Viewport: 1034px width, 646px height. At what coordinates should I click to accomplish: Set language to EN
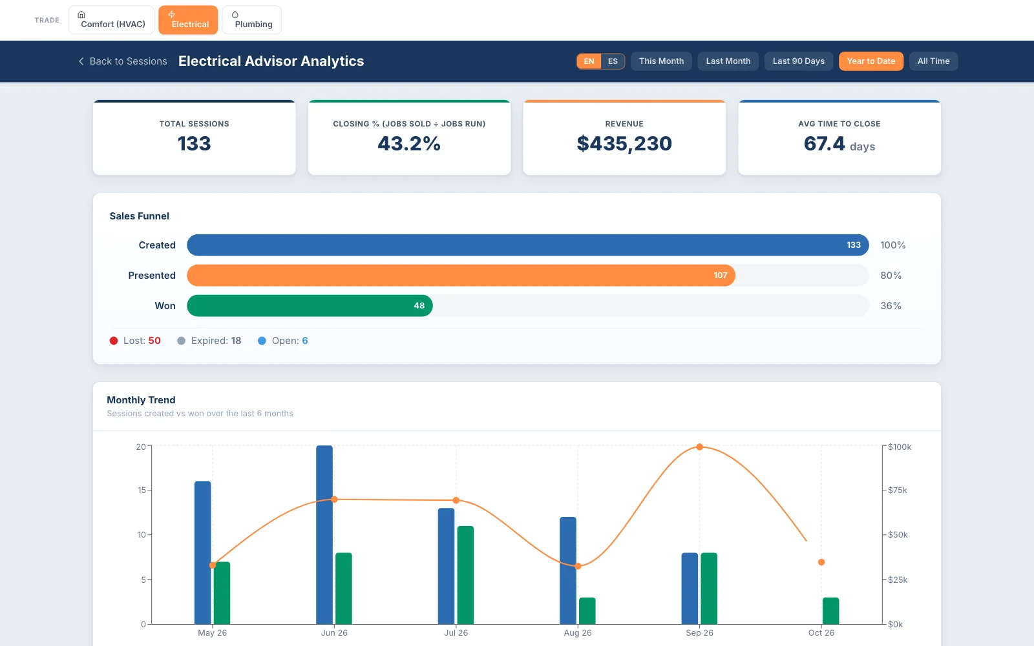[x=589, y=61]
